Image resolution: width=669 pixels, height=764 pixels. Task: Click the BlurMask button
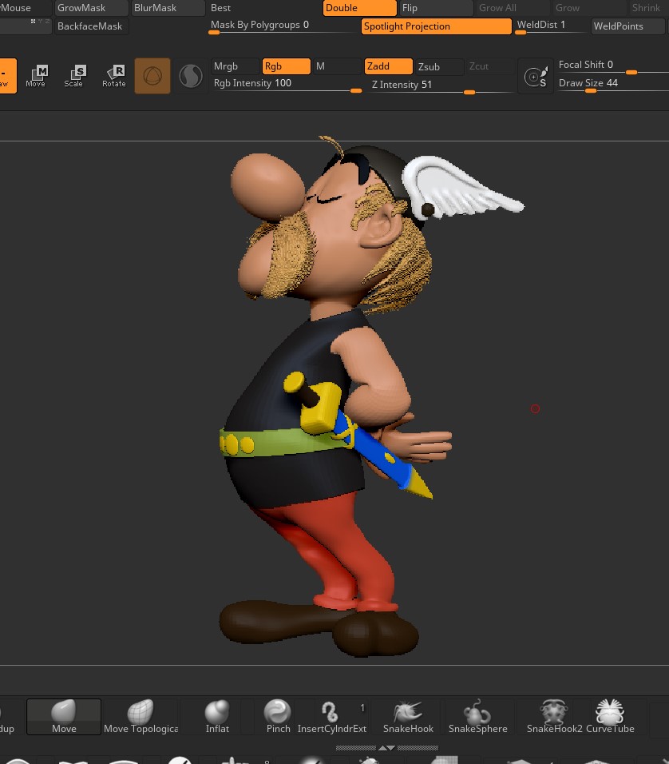[168, 8]
